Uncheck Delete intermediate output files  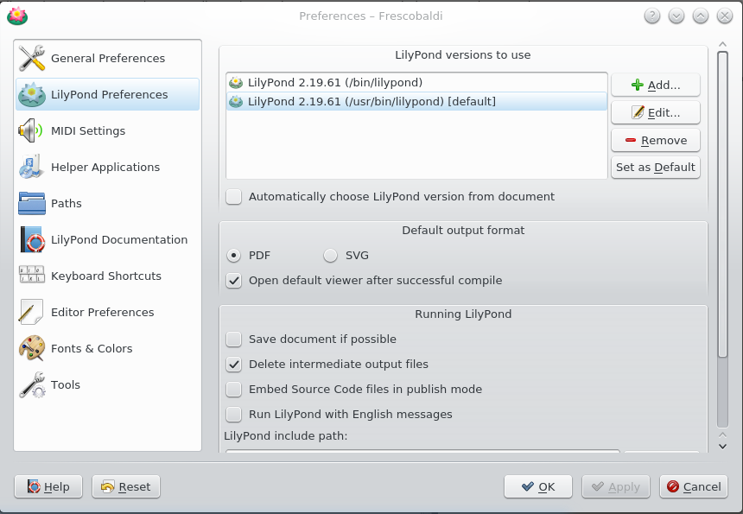point(233,365)
